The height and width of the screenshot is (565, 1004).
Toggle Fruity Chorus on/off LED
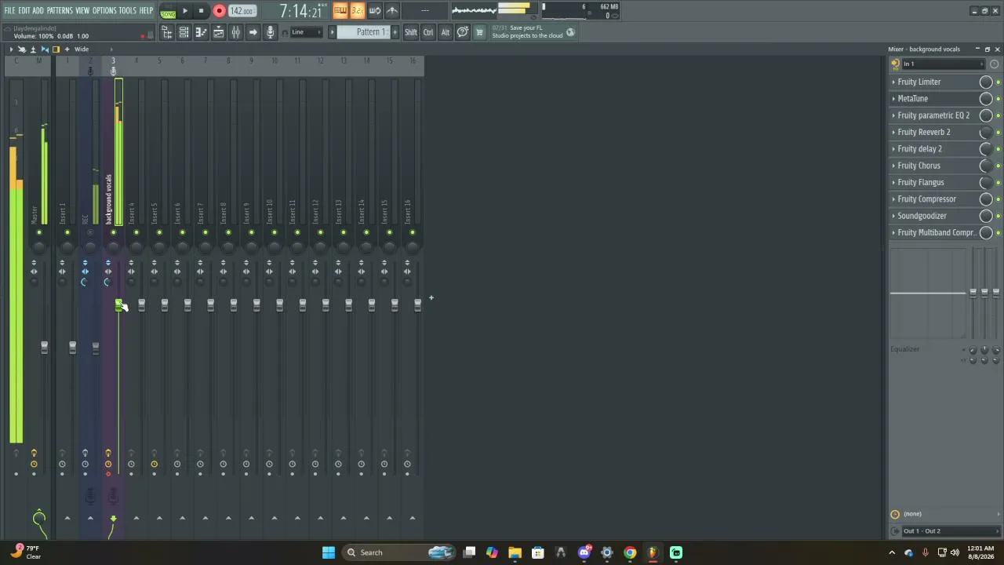(998, 166)
